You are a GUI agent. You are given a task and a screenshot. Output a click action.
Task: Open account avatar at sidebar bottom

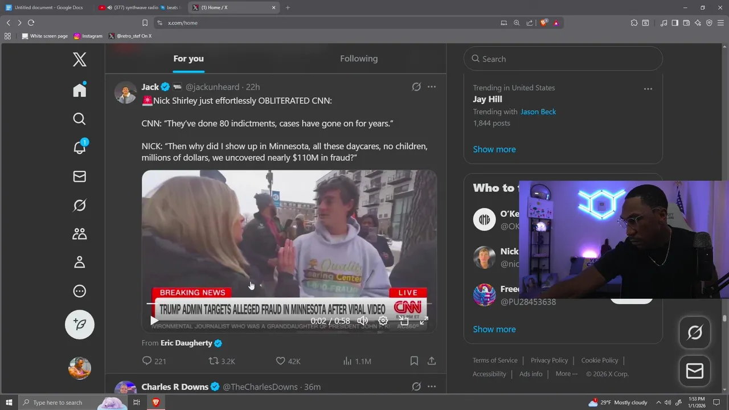click(80, 368)
